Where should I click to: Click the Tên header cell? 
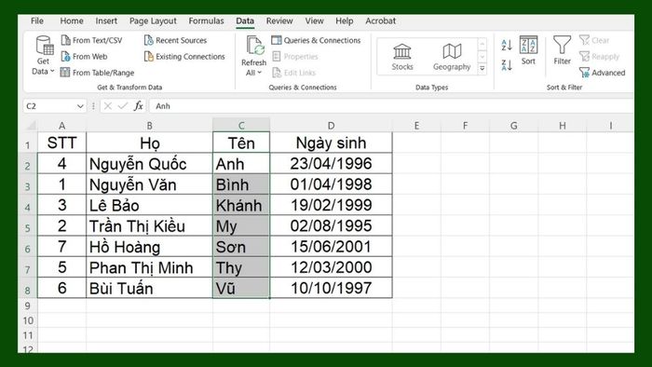241,143
